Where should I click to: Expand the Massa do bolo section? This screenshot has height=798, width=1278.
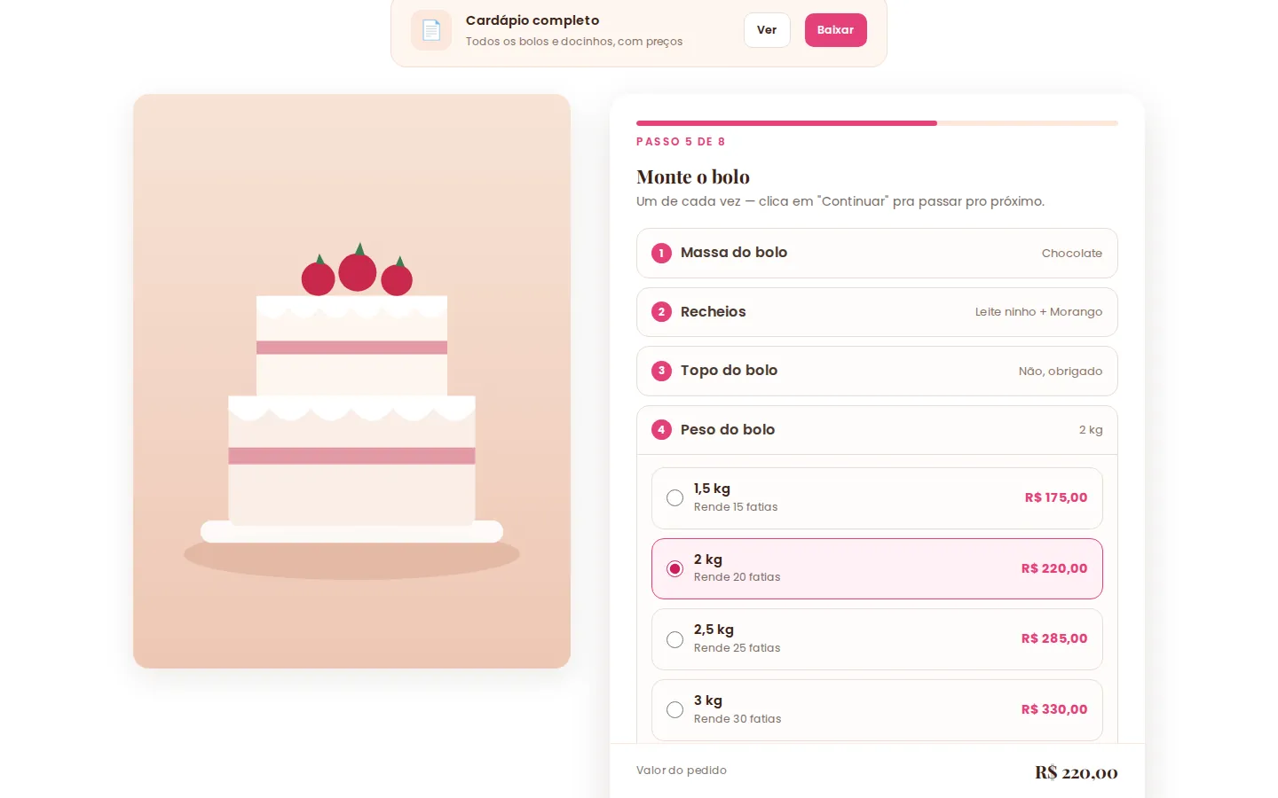click(877, 253)
